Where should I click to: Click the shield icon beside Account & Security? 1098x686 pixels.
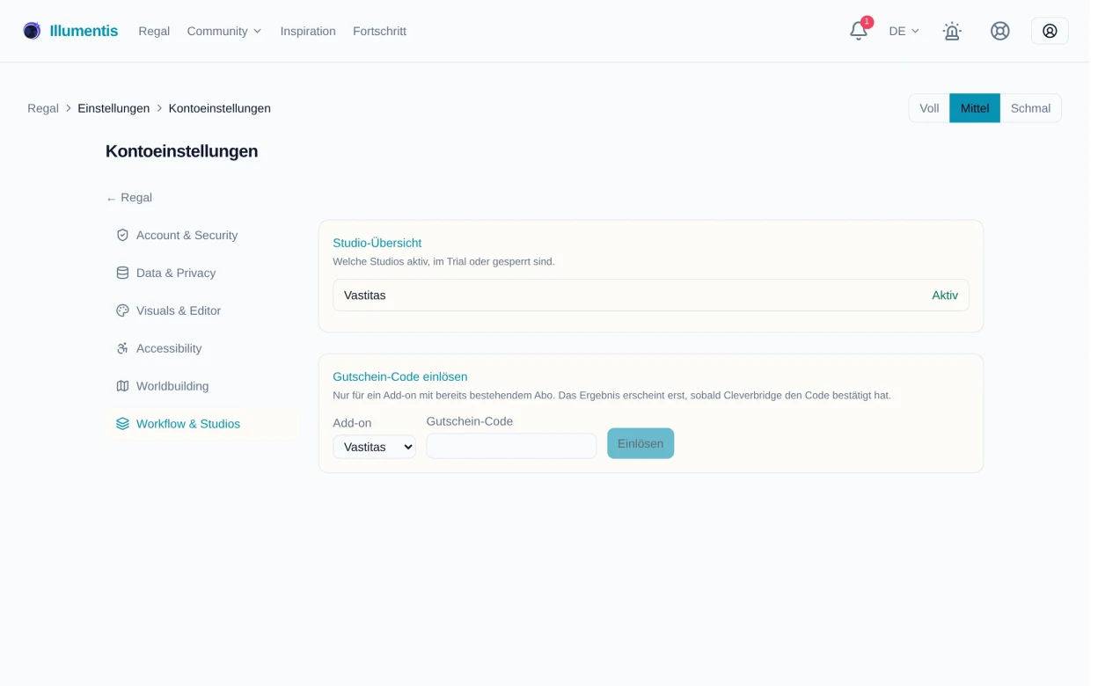point(122,236)
